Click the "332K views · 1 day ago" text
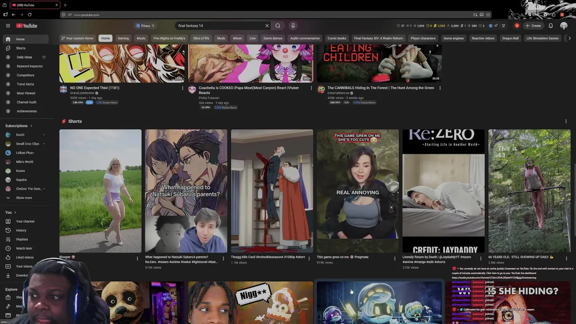The image size is (576, 324). [86, 98]
